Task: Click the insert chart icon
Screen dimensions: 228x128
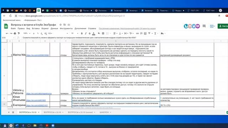Action: point(145,33)
